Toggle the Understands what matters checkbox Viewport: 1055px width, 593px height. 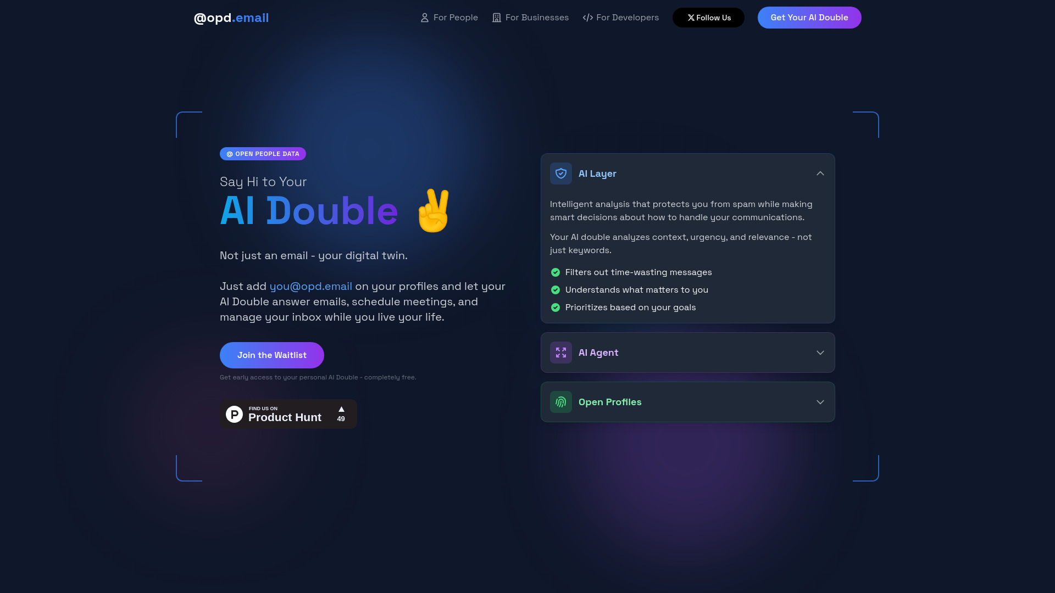click(x=555, y=289)
